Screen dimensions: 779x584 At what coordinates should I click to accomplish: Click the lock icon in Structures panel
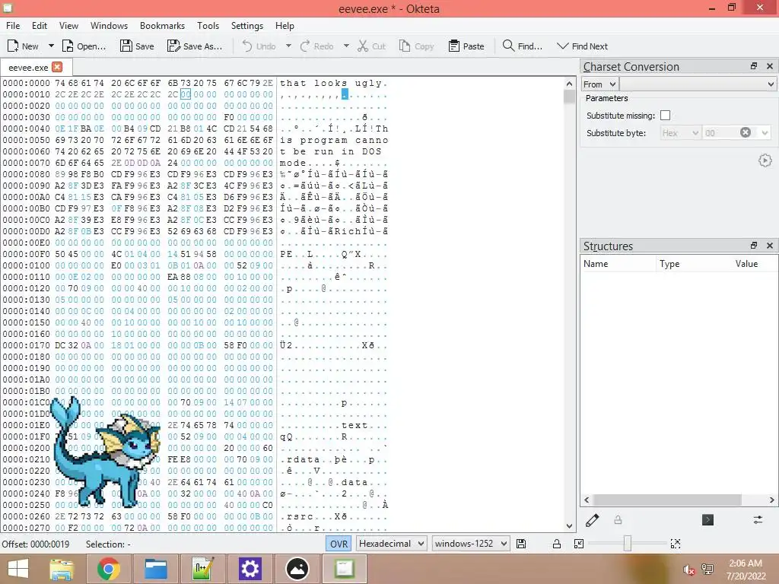click(618, 520)
